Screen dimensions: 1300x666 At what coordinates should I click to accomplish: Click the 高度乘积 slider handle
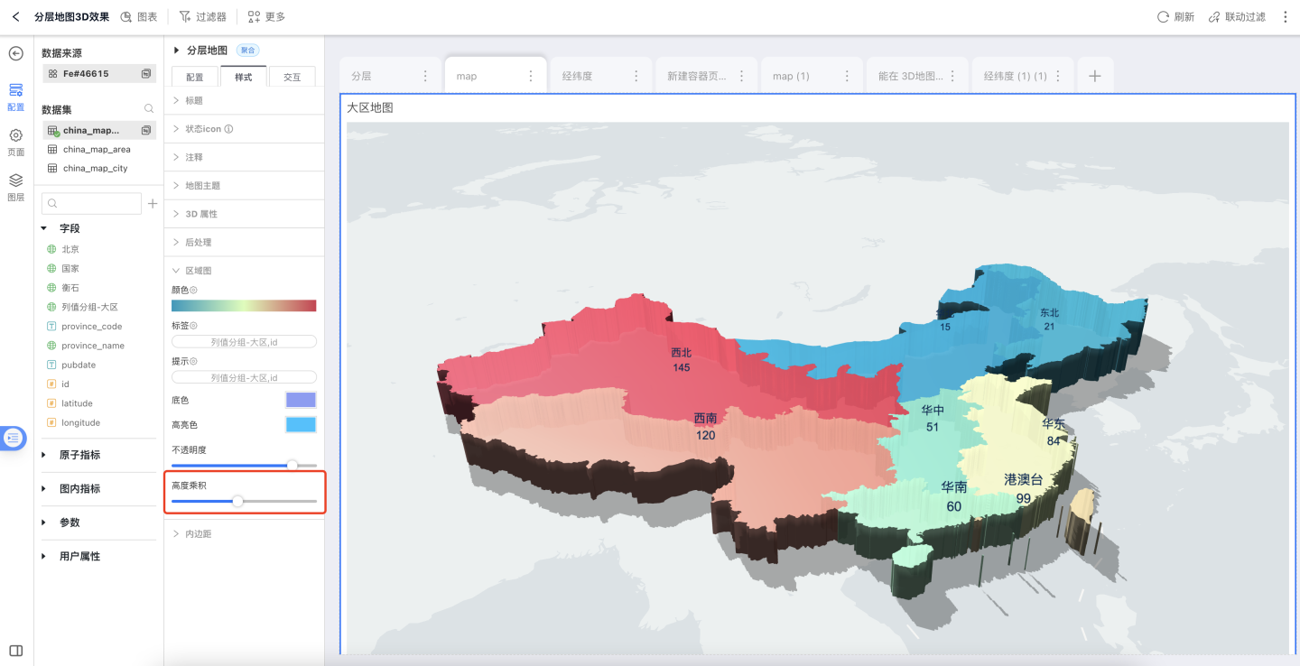(237, 501)
